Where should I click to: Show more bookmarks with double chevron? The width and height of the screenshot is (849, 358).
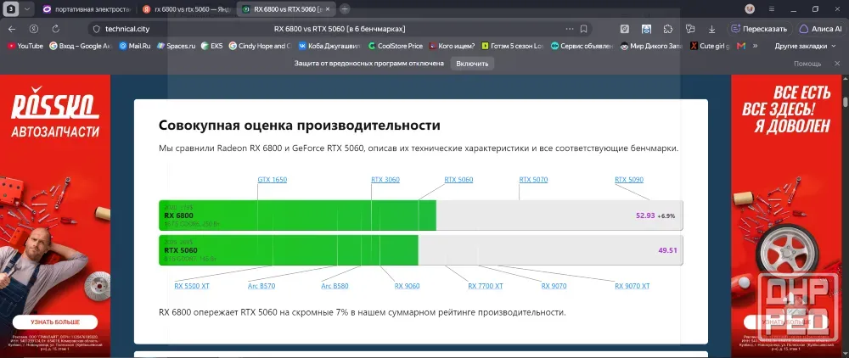tap(756, 46)
